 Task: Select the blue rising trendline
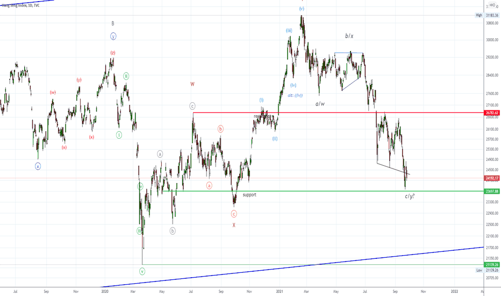click(292, 267)
